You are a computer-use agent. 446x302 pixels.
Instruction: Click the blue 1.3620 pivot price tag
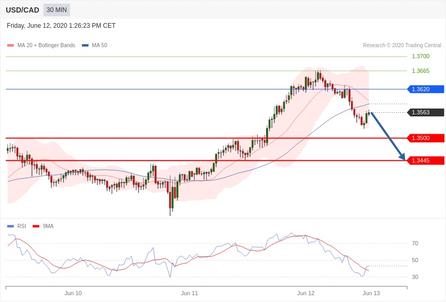click(426, 89)
